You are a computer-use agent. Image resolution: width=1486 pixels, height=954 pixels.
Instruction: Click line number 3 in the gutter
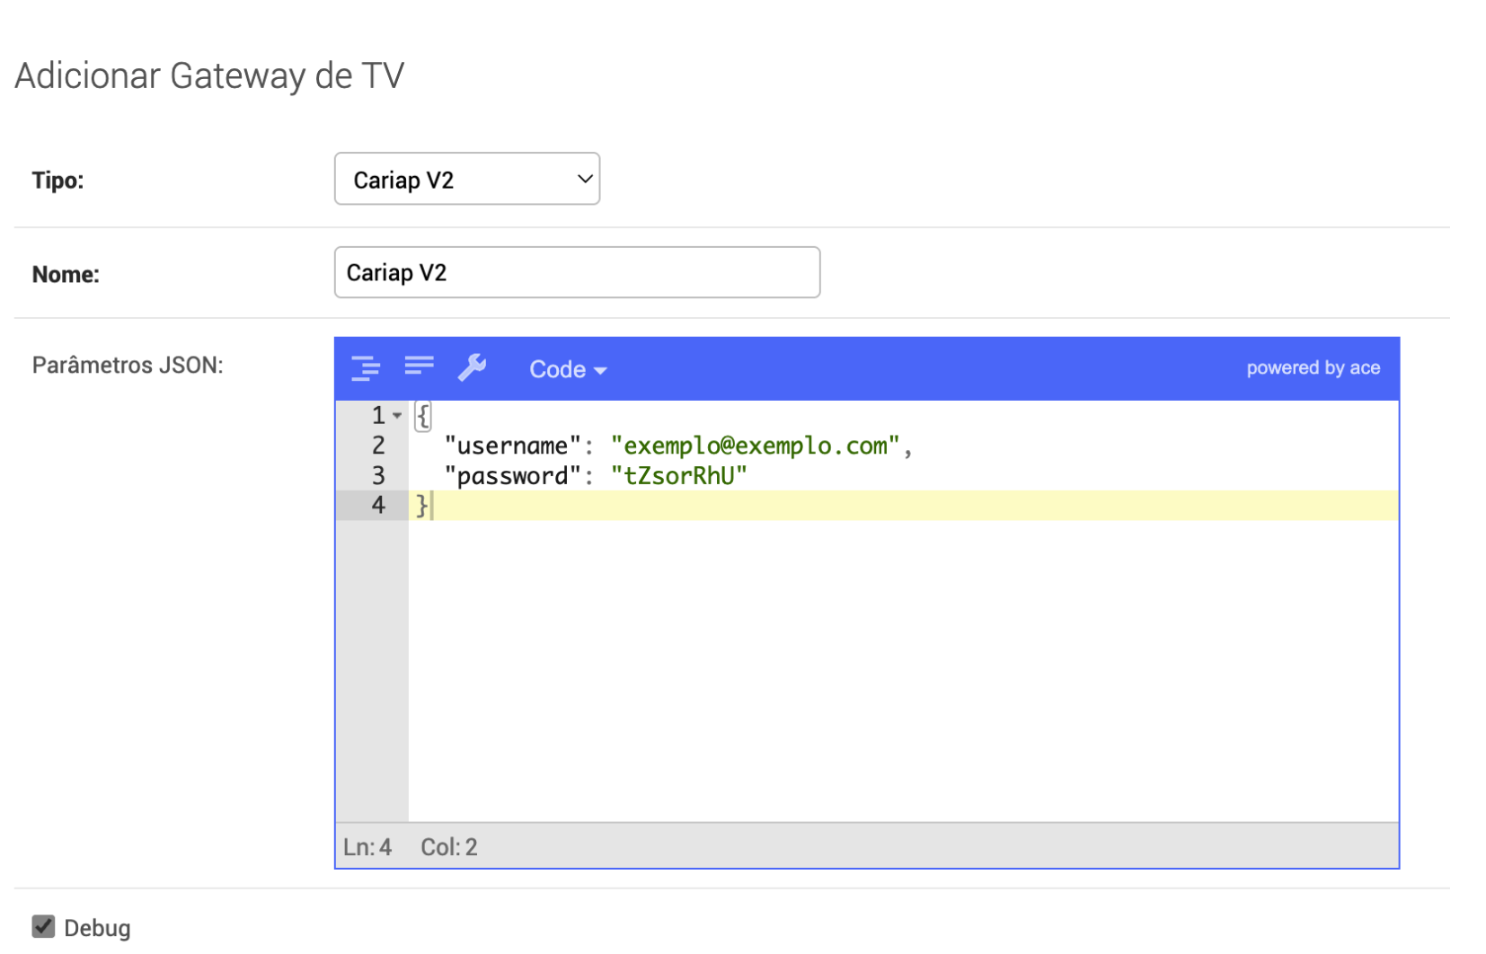pyautogui.click(x=378, y=475)
